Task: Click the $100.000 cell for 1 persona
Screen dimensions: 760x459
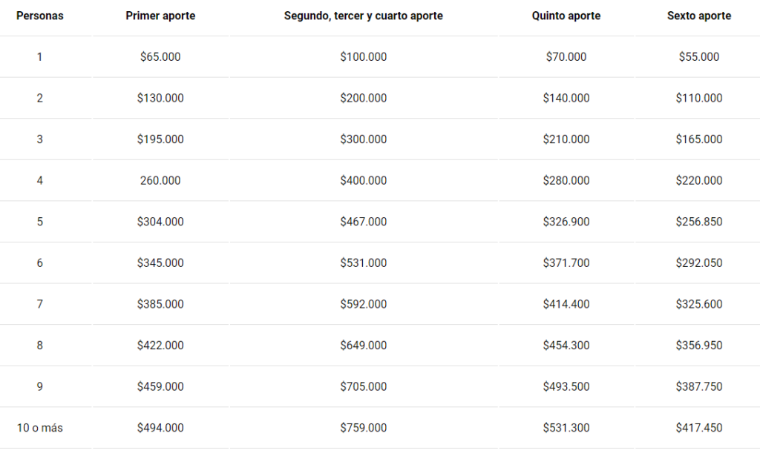Action: click(364, 56)
